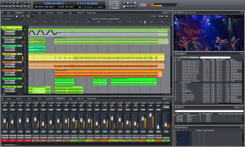Viewport: 245px width, 147px height.
Task: Switch to the QuickScribe tab in upper panel
Action: pos(49,13)
